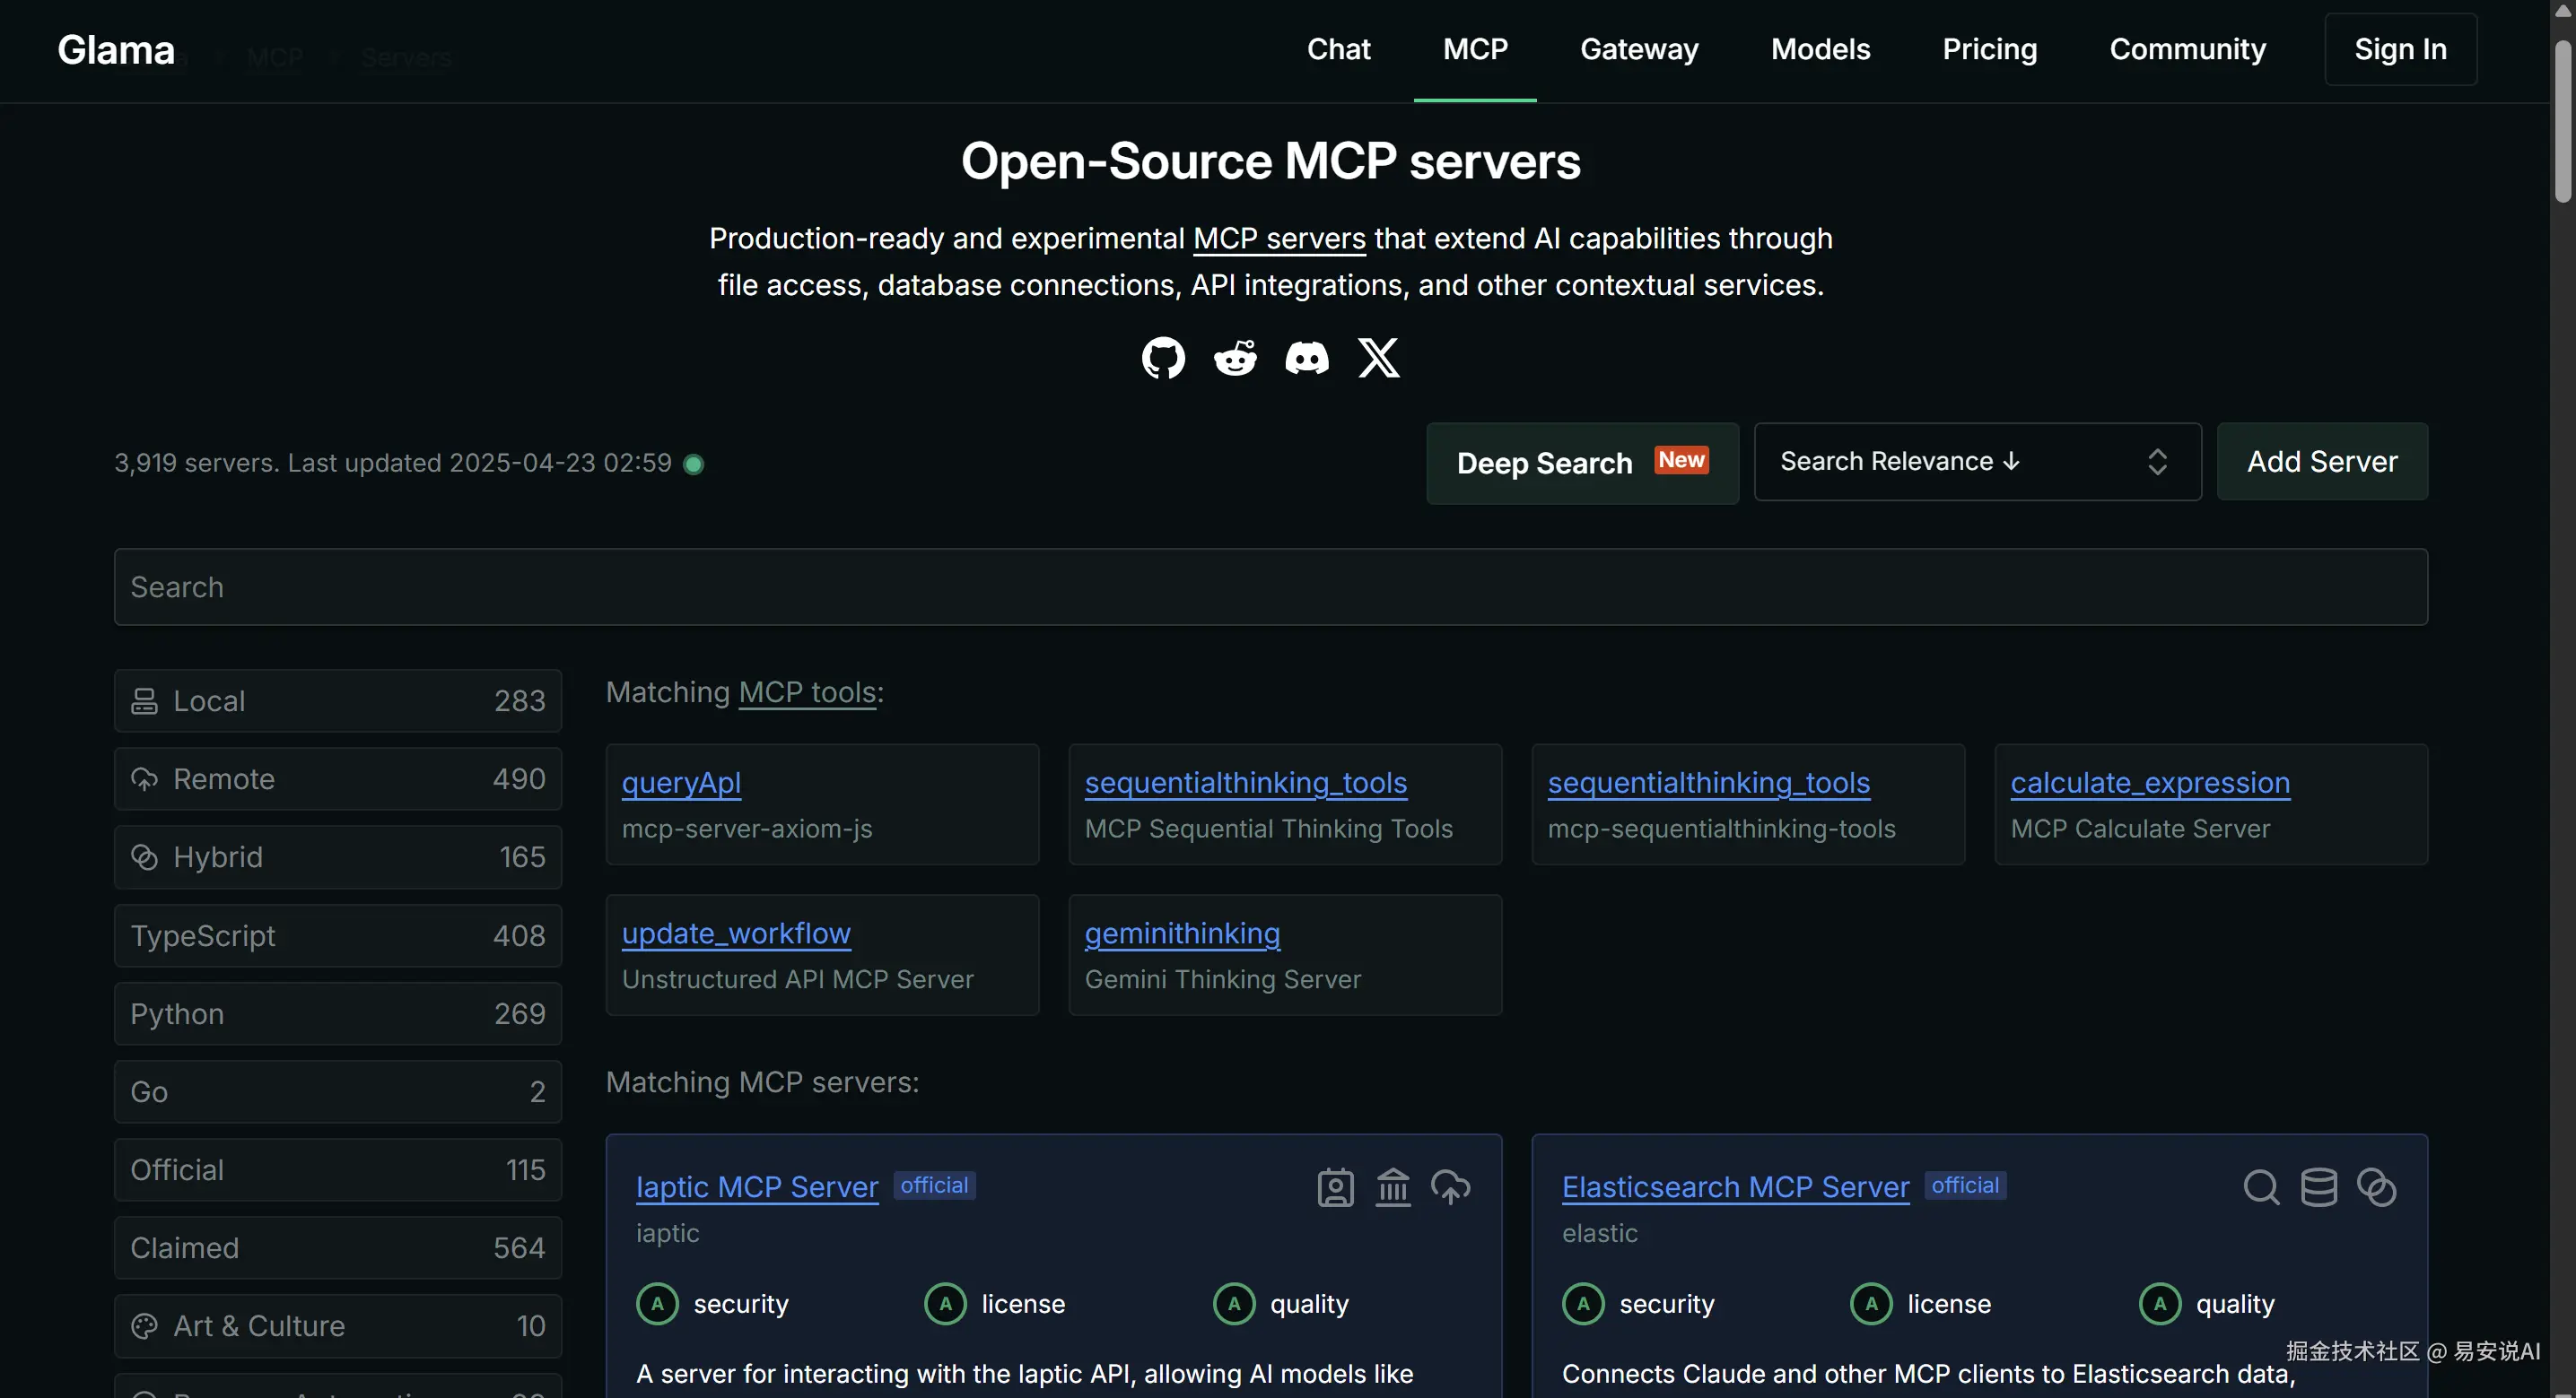Click the bank building icon on Iaptic card
This screenshot has width=2576, height=1398.
[1393, 1187]
